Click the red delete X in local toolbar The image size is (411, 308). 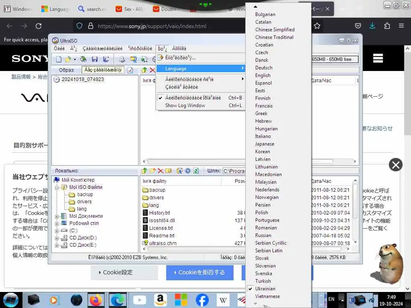coord(161,171)
